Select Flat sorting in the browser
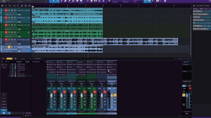 pos(201,9)
